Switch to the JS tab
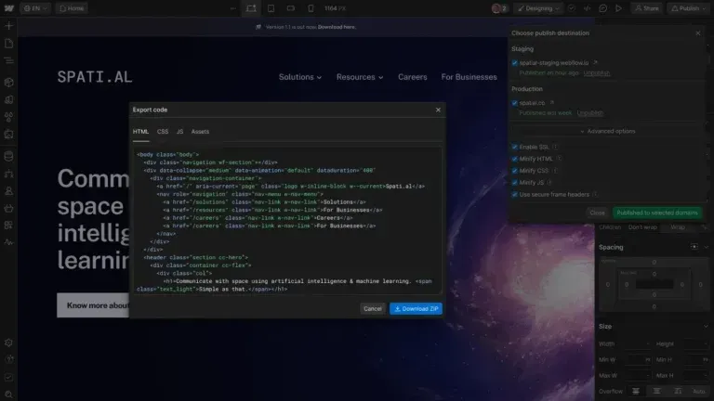 [x=179, y=132]
